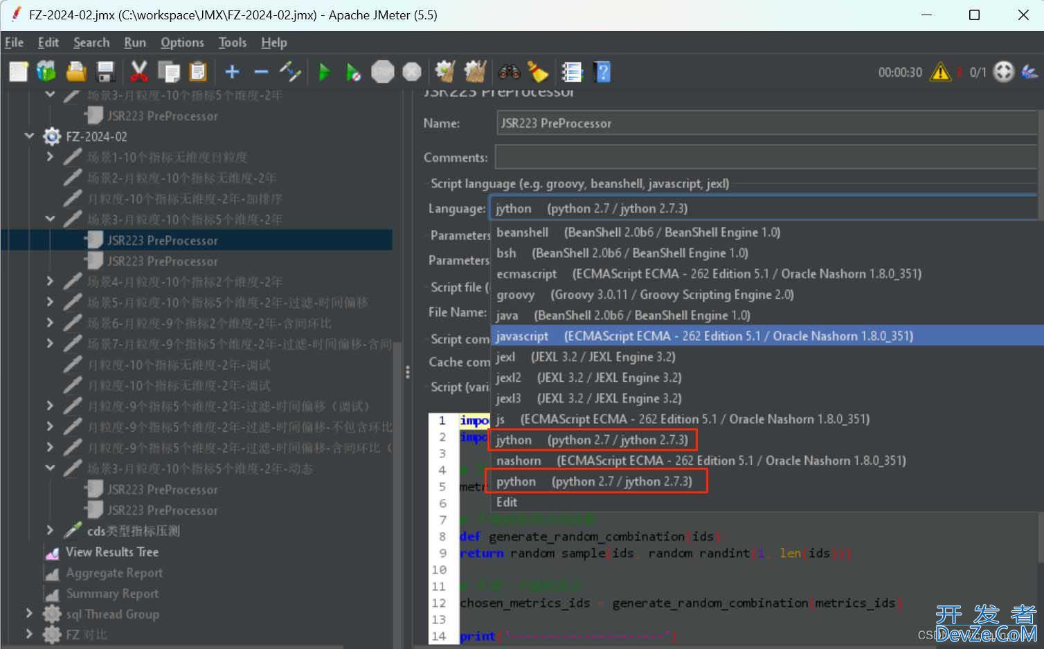Viewport: 1044px width, 649px height.
Task: Cut the selected element with the scissors icon
Action: click(139, 71)
